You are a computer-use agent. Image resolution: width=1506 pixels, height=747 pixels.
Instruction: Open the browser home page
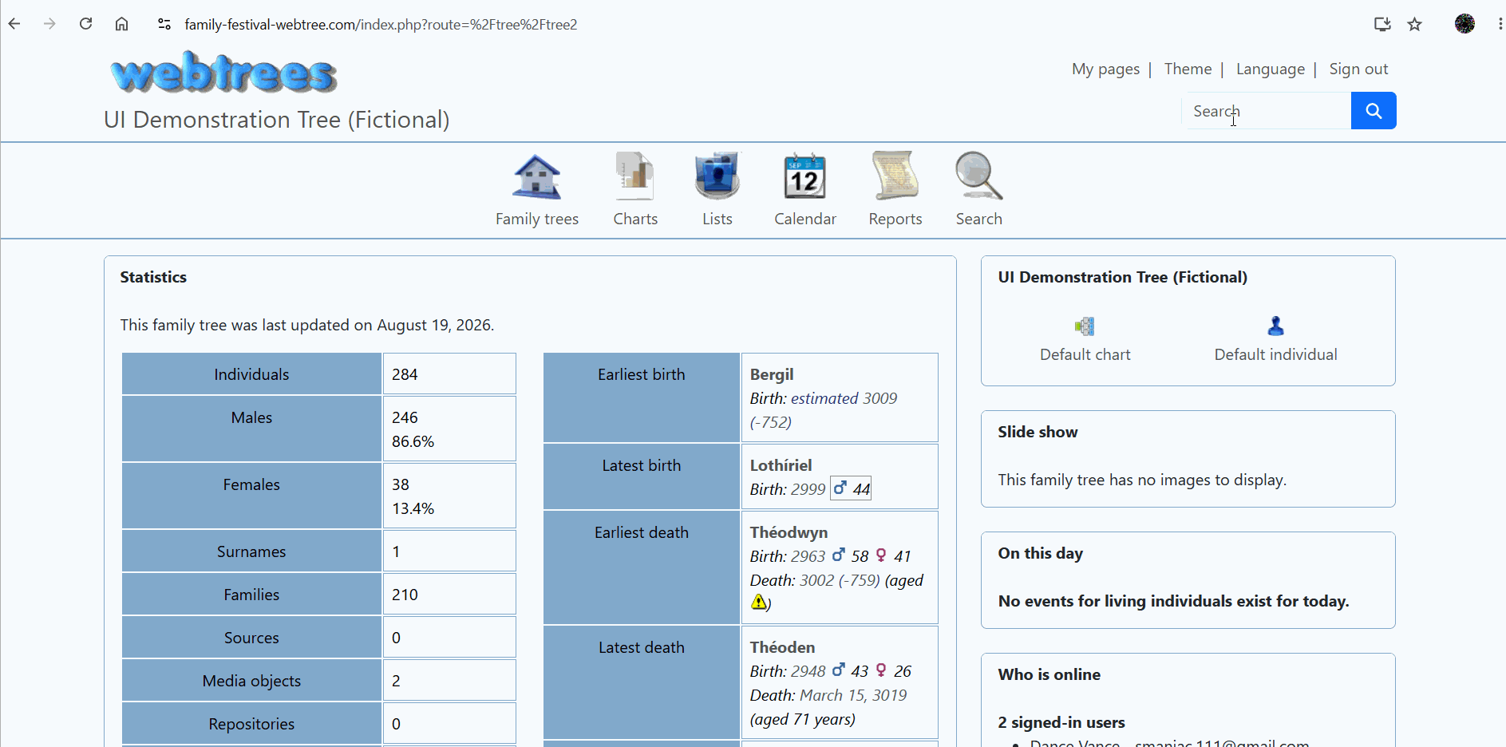[121, 24]
